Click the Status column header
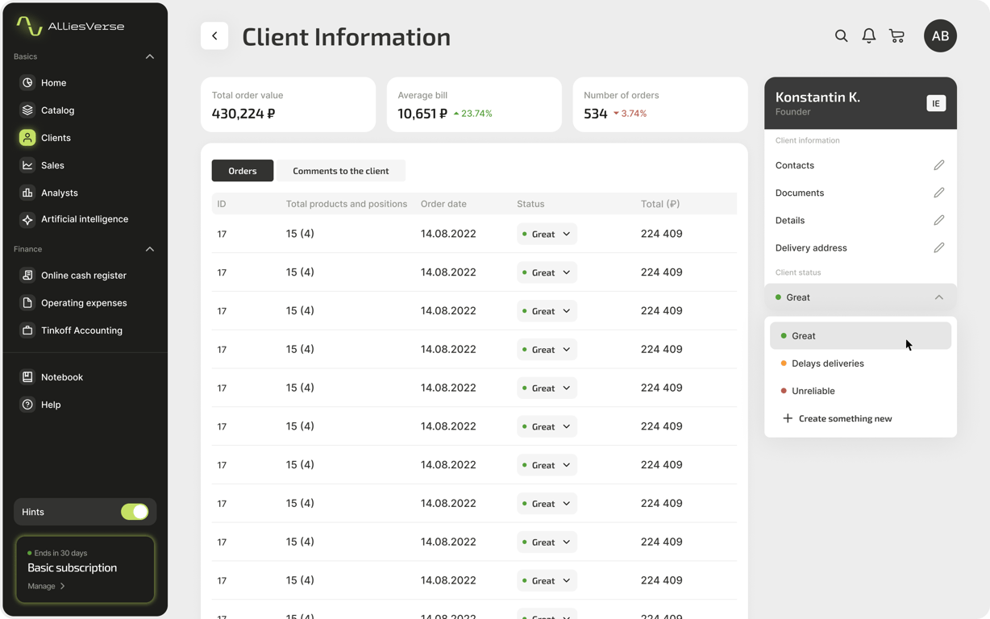The width and height of the screenshot is (990, 619). (530, 204)
